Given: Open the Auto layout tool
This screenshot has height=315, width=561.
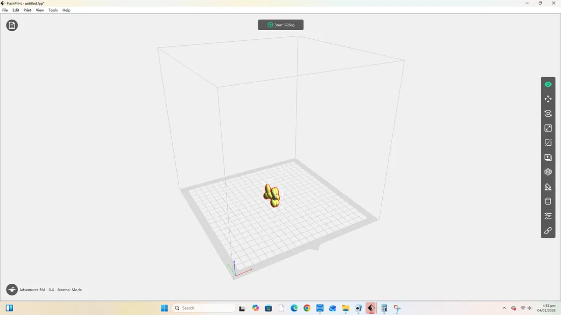Looking at the screenshot, I should (x=548, y=172).
